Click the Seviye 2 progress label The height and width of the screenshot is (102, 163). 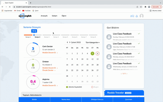(37, 37)
